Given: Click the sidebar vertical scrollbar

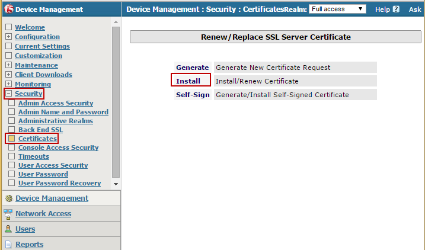Looking at the screenshot, I should [116, 101].
